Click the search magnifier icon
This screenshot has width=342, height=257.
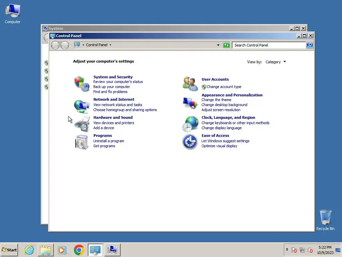310,45
